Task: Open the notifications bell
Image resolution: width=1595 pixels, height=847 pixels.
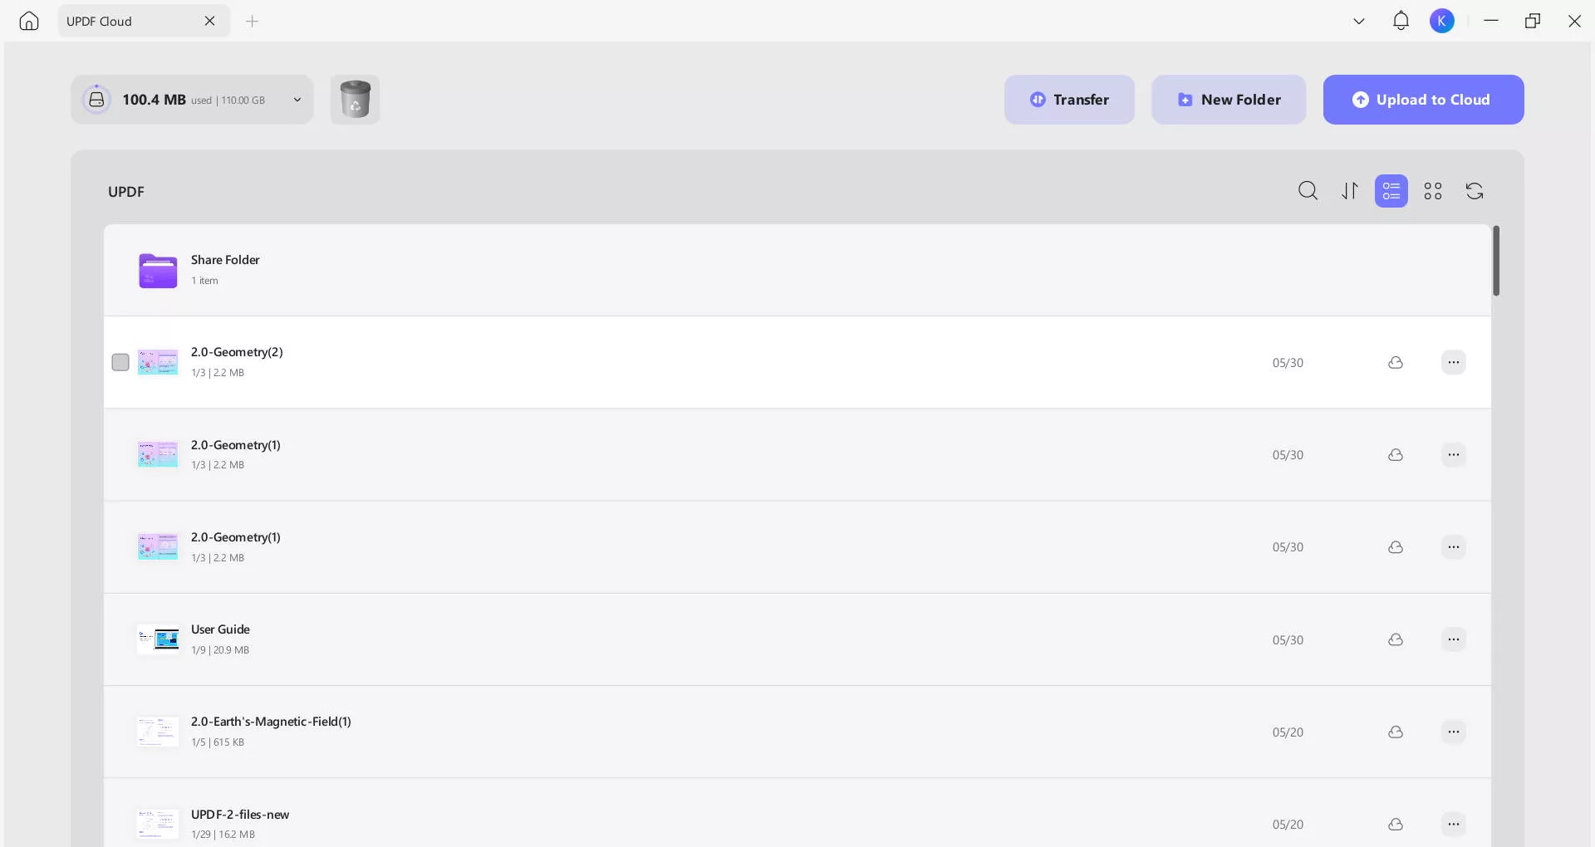Action: tap(1401, 21)
